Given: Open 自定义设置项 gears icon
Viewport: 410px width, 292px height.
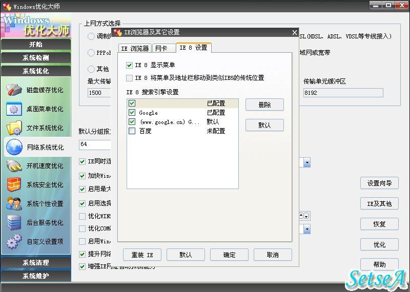Looking at the screenshot, I should (x=14, y=241).
